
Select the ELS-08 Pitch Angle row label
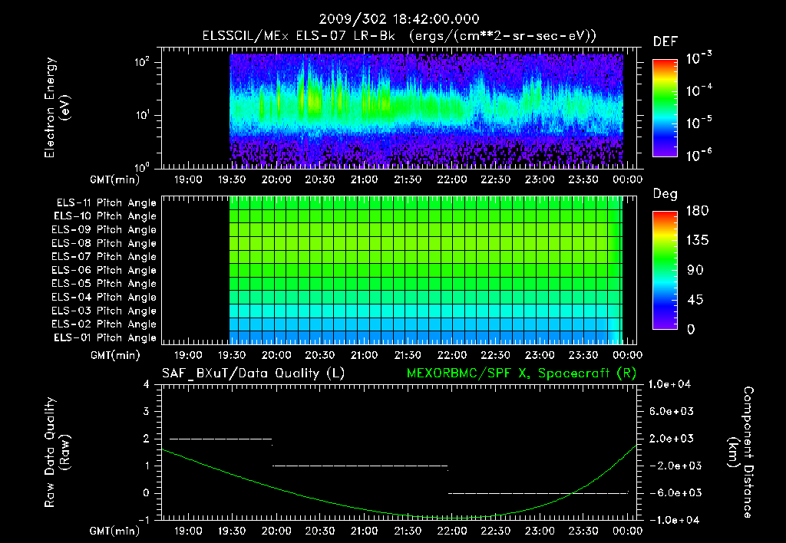(104, 243)
